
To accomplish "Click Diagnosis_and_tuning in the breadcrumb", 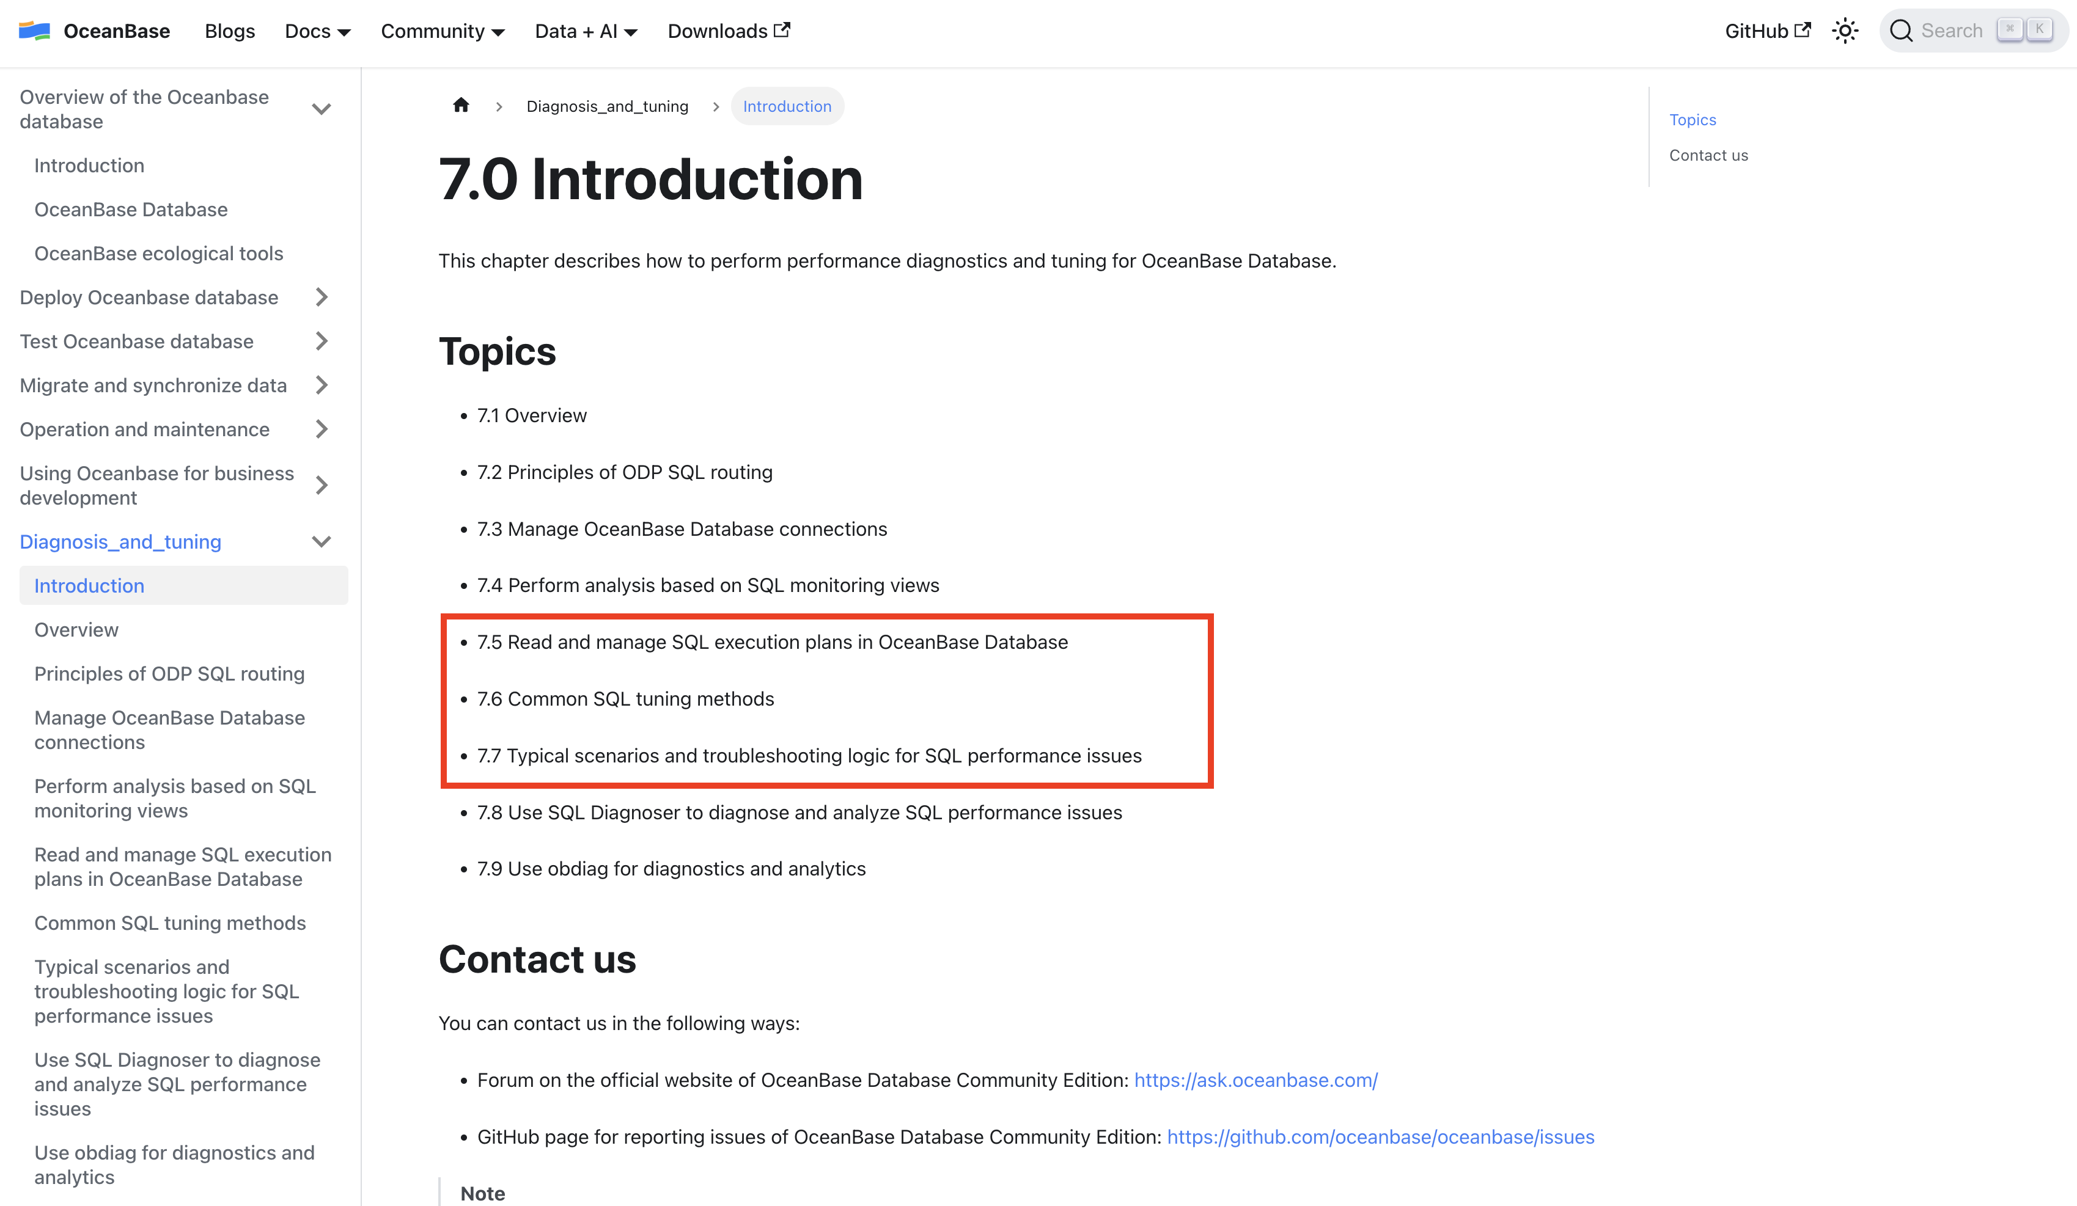I will coord(606,106).
